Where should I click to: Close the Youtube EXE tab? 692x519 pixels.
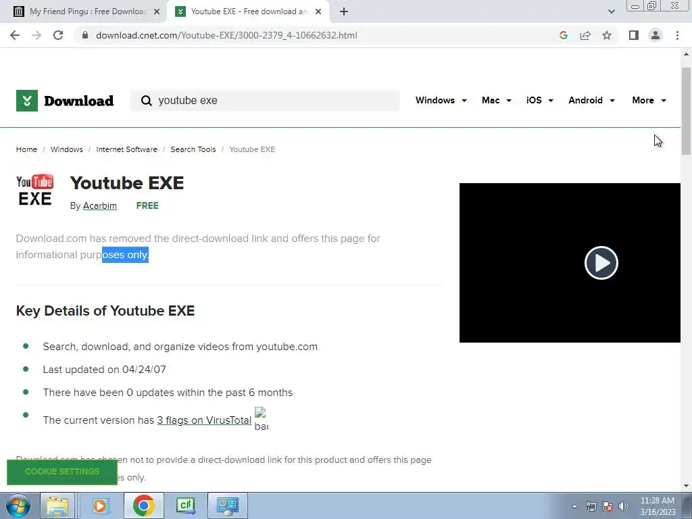(318, 11)
